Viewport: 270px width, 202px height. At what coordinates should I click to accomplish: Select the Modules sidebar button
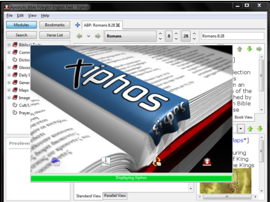point(21,25)
